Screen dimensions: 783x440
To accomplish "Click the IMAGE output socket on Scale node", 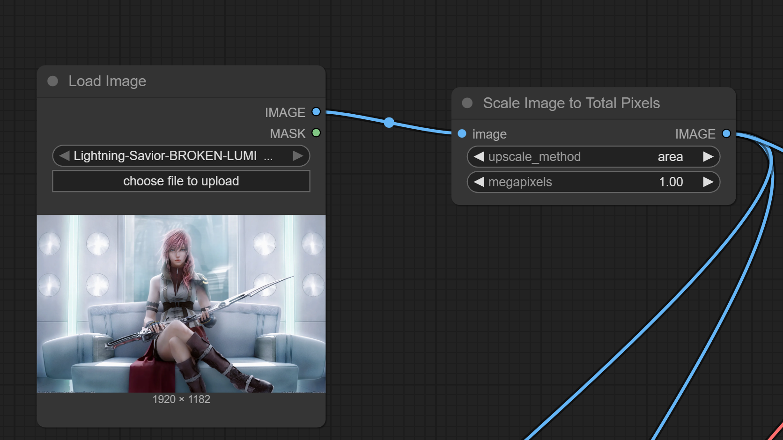I will click(x=726, y=134).
